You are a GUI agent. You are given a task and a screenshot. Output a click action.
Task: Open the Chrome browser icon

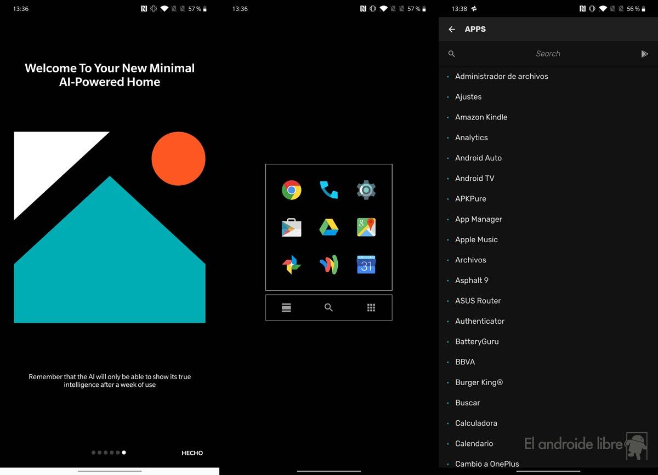[x=291, y=190]
